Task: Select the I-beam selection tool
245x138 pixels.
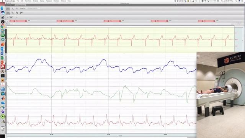Action: pyautogui.click(x=13, y=8)
